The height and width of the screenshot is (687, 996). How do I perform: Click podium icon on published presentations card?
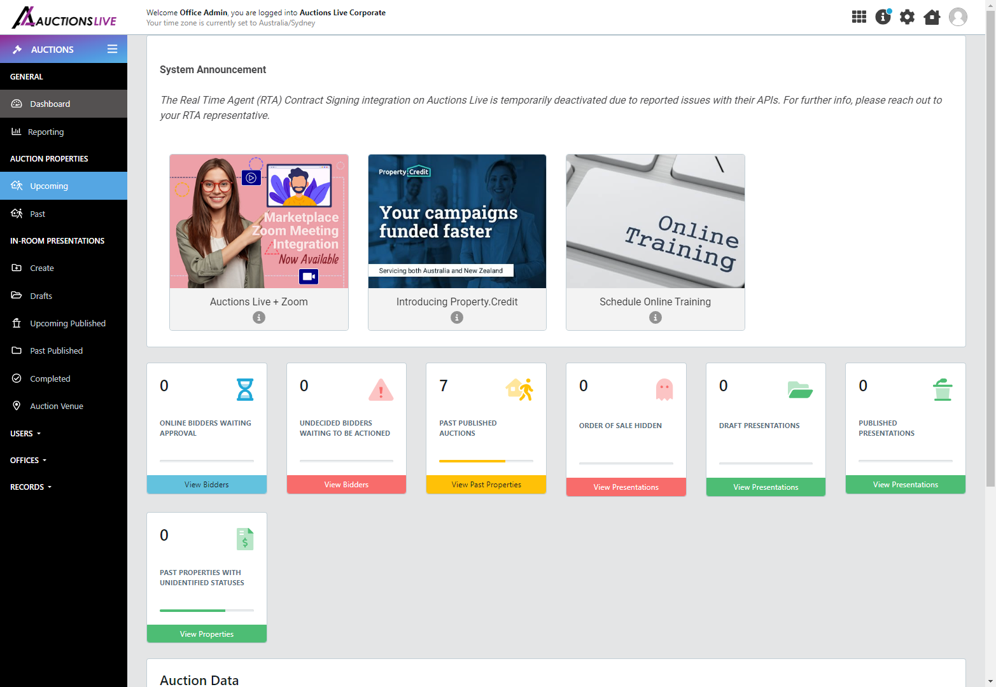pyautogui.click(x=943, y=389)
